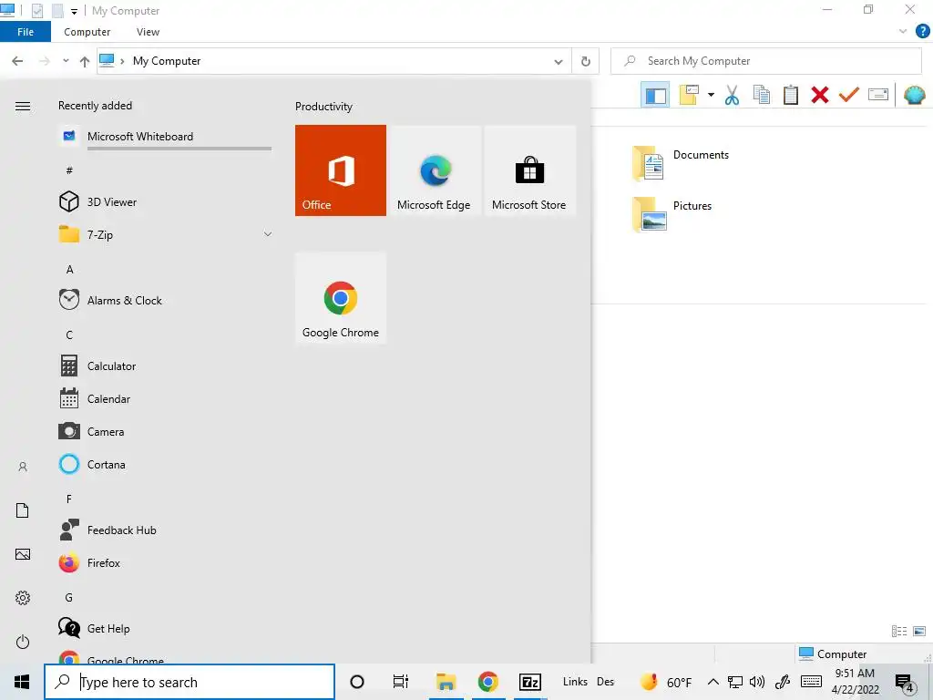Switch to details view layout button
933x700 pixels.
pos(899,632)
